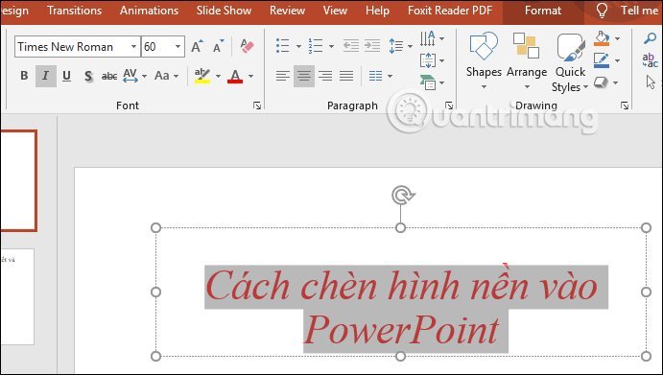Image resolution: width=663 pixels, height=375 pixels.
Task: Decrease font size with smaller A
Action: pyautogui.click(x=218, y=46)
